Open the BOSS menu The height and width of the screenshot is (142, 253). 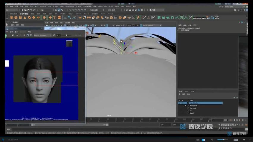(x=111, y=7)
